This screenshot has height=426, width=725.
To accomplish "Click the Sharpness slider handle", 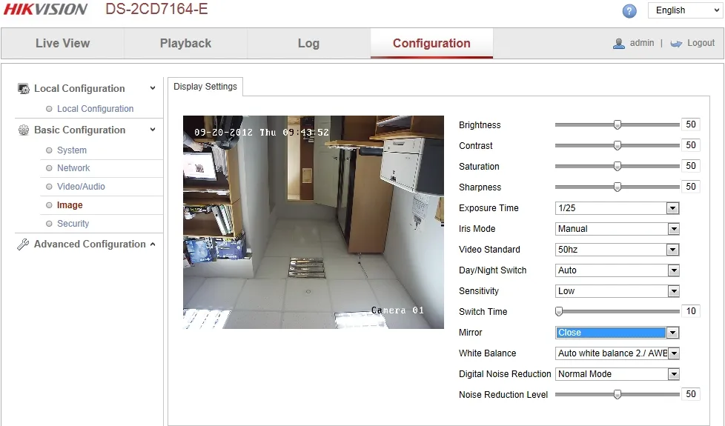I will [618, 187].
